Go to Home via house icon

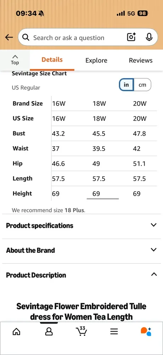[x=16, y=332]
